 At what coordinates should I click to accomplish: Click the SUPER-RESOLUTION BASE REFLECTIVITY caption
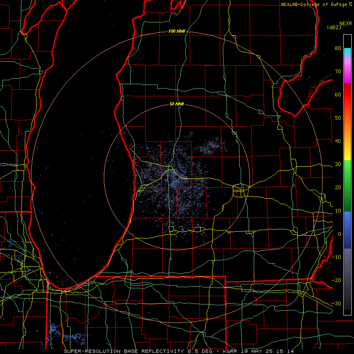[124, 351]
